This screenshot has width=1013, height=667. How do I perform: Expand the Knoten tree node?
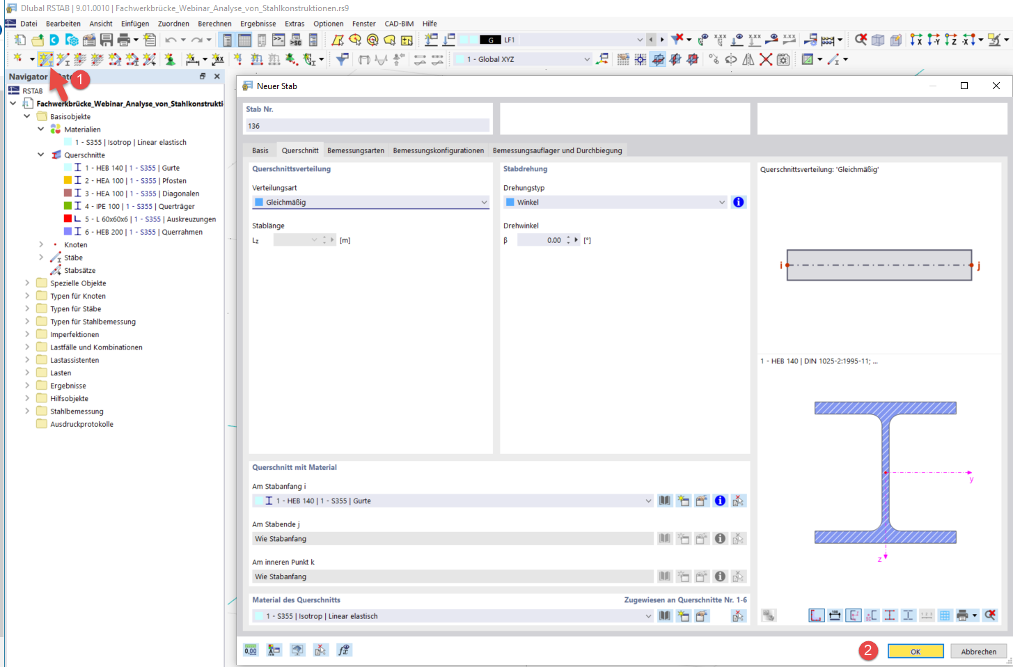pyautogui.click(x=41, y=244)
